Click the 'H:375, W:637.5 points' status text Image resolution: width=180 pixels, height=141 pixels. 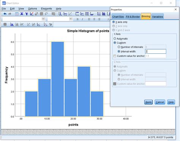tap(161, 137)
